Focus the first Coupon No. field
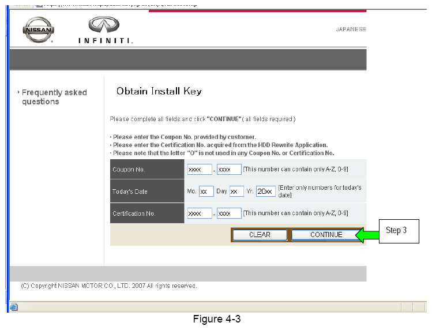 199,170
